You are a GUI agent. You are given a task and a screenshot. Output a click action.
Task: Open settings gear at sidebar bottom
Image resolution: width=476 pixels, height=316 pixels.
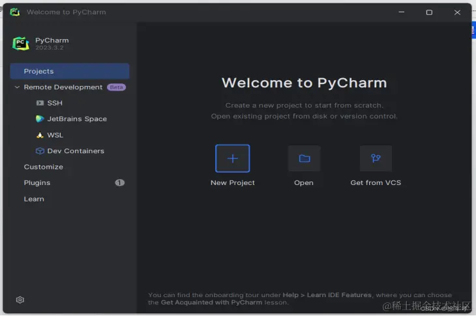(x=20, y=300)
